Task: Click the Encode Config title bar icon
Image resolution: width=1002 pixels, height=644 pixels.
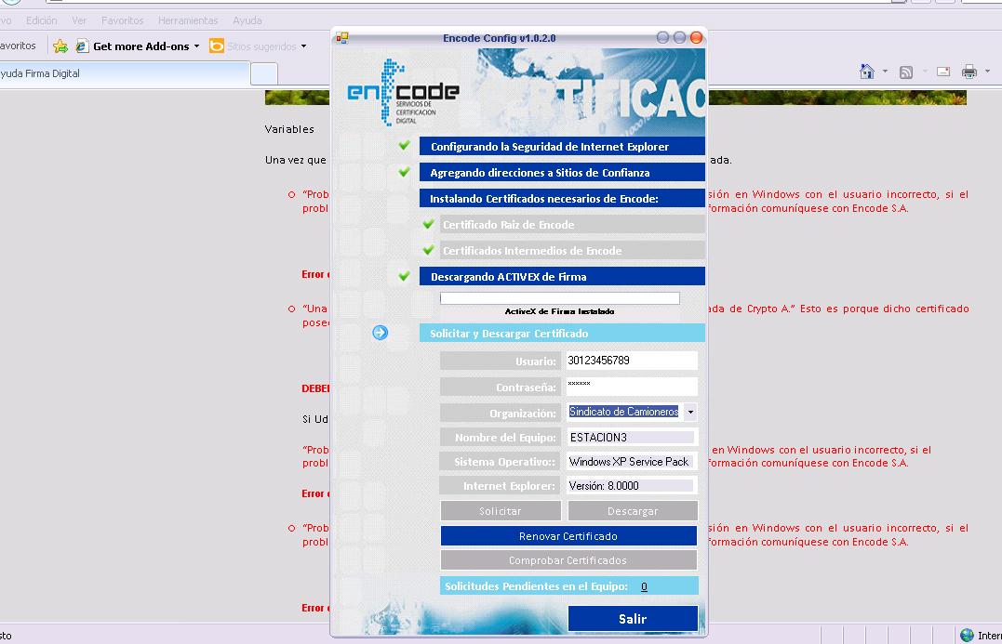Action: pos(342,38)
